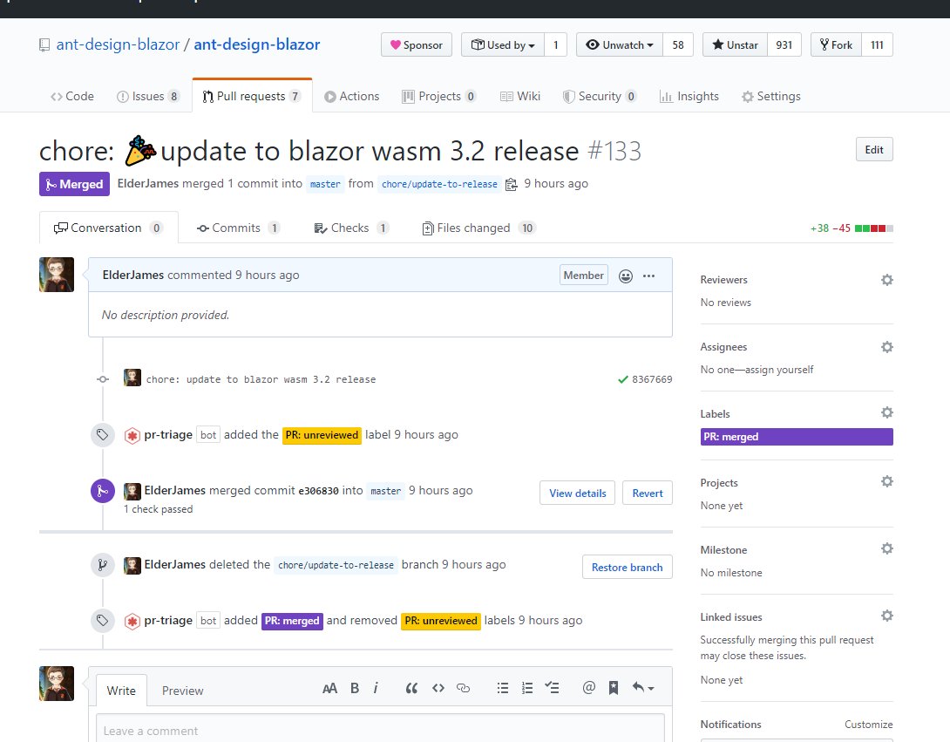Open Assignees gear settings

coord(887,347)
